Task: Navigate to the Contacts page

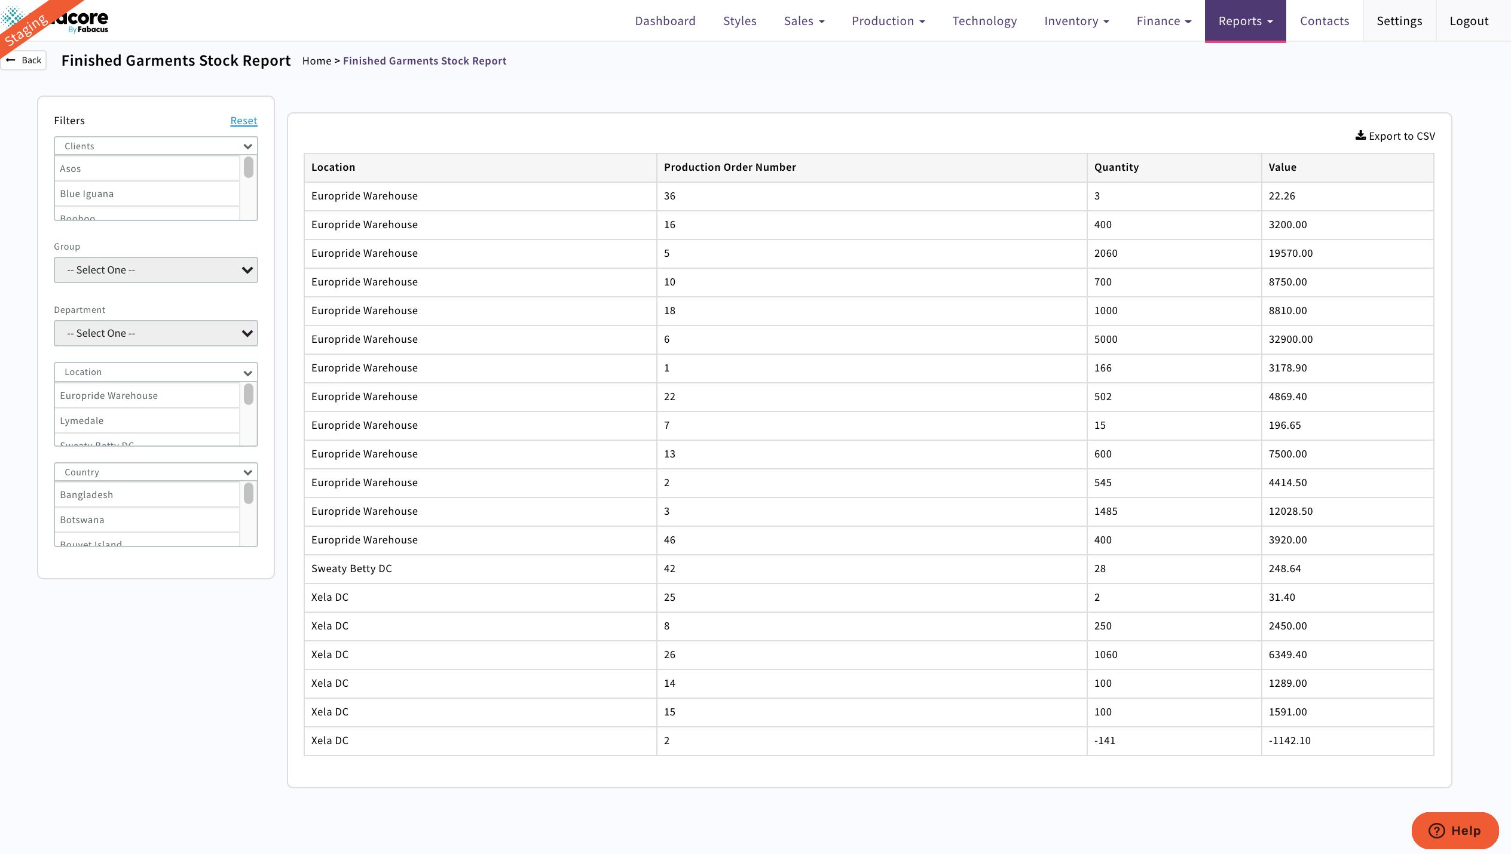Action: [1324, 20]
